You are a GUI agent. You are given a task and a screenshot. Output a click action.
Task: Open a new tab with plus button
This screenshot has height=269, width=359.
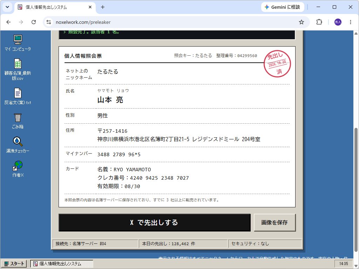point(103,7)
